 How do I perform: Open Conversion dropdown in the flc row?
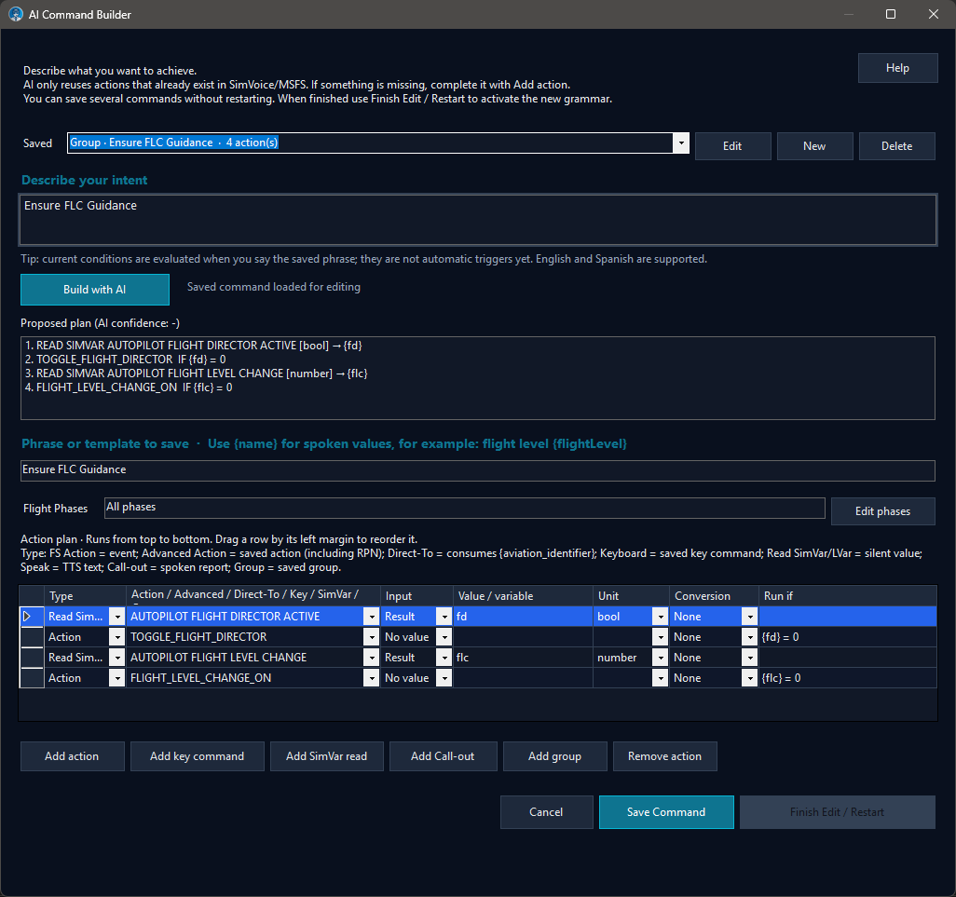750,658
